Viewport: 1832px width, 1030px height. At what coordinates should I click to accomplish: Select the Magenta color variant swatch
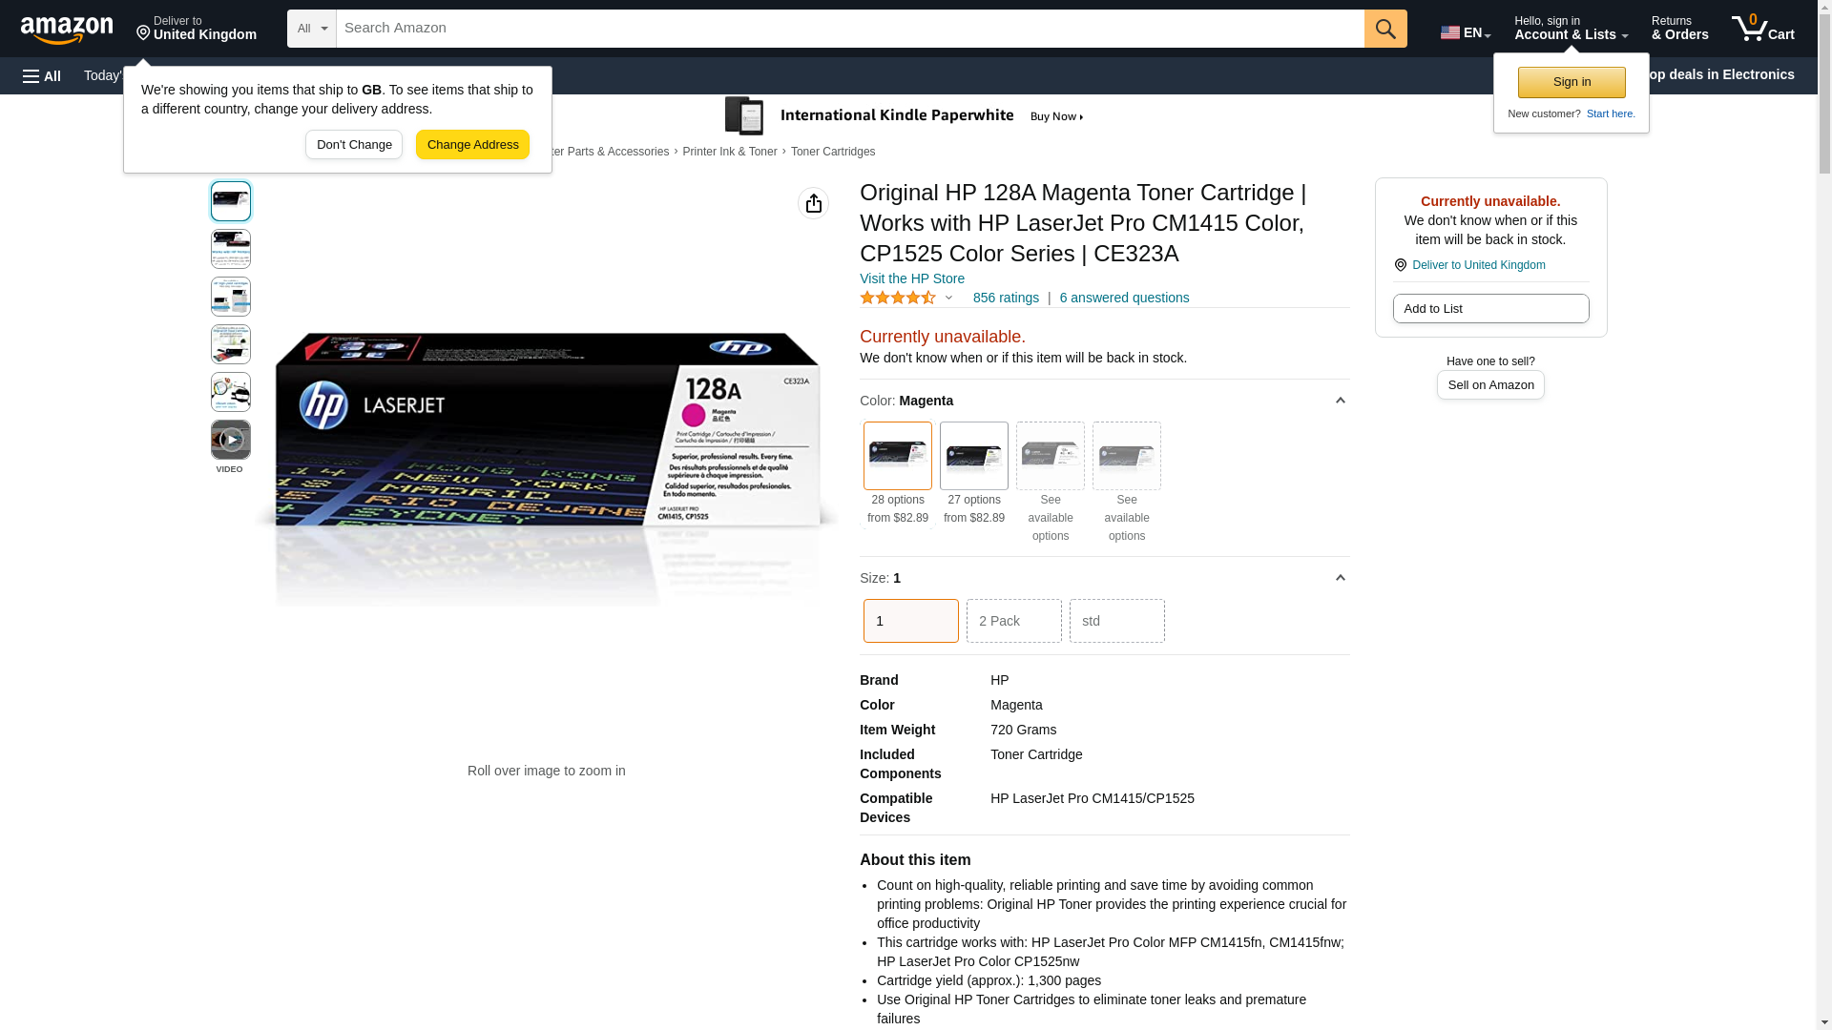(x=897, y=456)
